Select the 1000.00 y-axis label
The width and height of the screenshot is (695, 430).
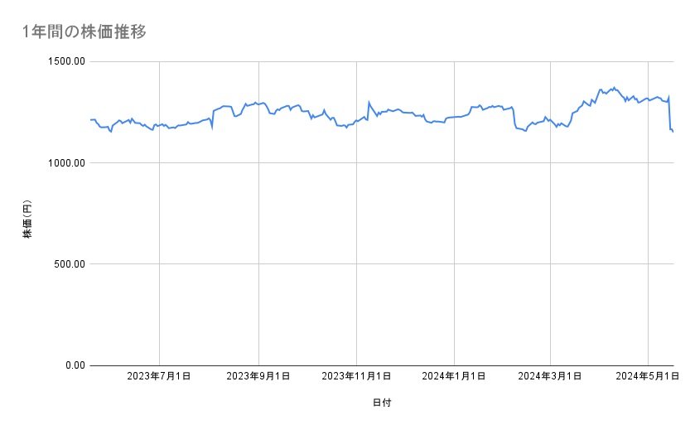[65, 163]
